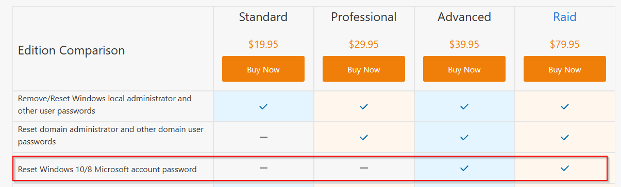Click Professional dash for Microsoft account password
Viewport: 621px width, 187px height.
click(x=364, y=168)
